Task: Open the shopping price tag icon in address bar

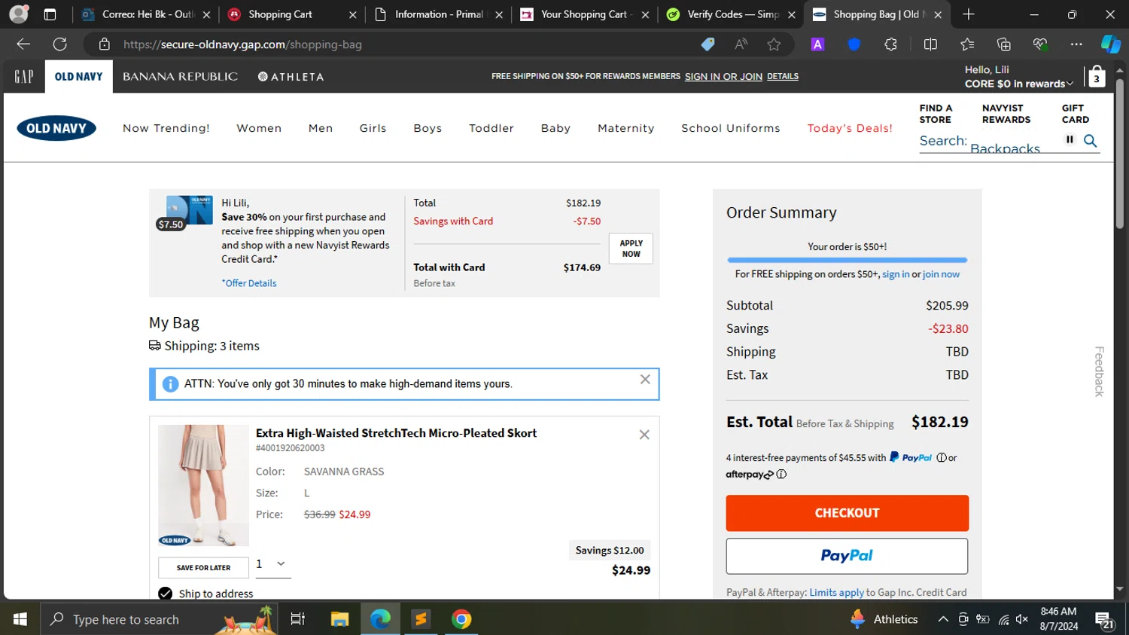Action: pos(708,44)
